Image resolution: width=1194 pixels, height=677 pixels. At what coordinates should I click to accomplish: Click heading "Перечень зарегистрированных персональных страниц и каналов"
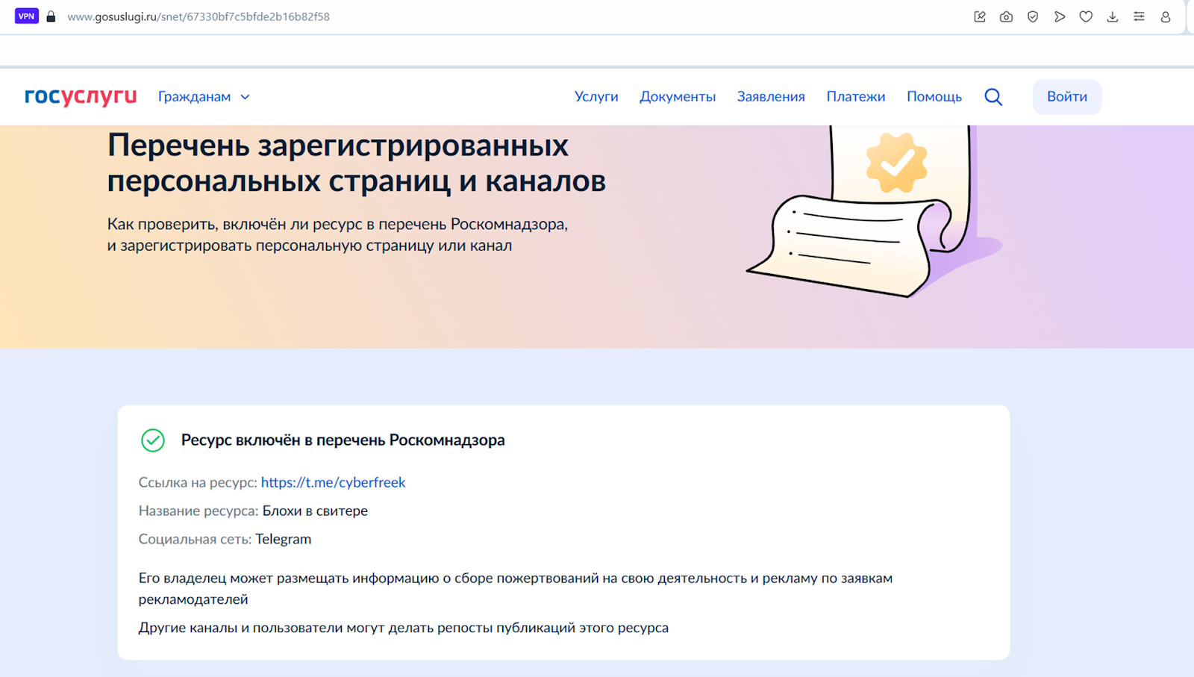point(357,163)
